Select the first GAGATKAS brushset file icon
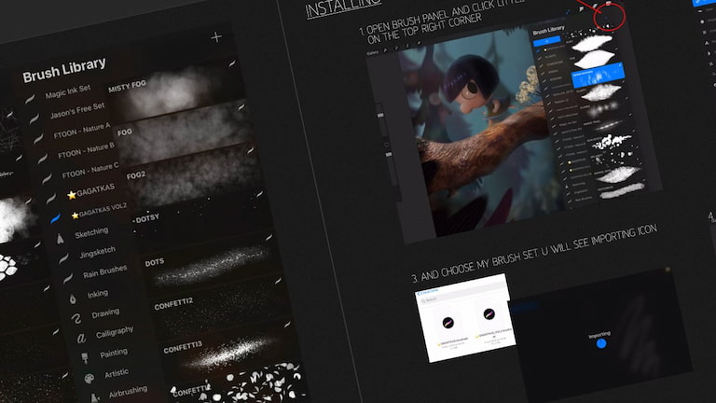Image resolution: width=716 pixels, height=403 pixels. [447, 323]
